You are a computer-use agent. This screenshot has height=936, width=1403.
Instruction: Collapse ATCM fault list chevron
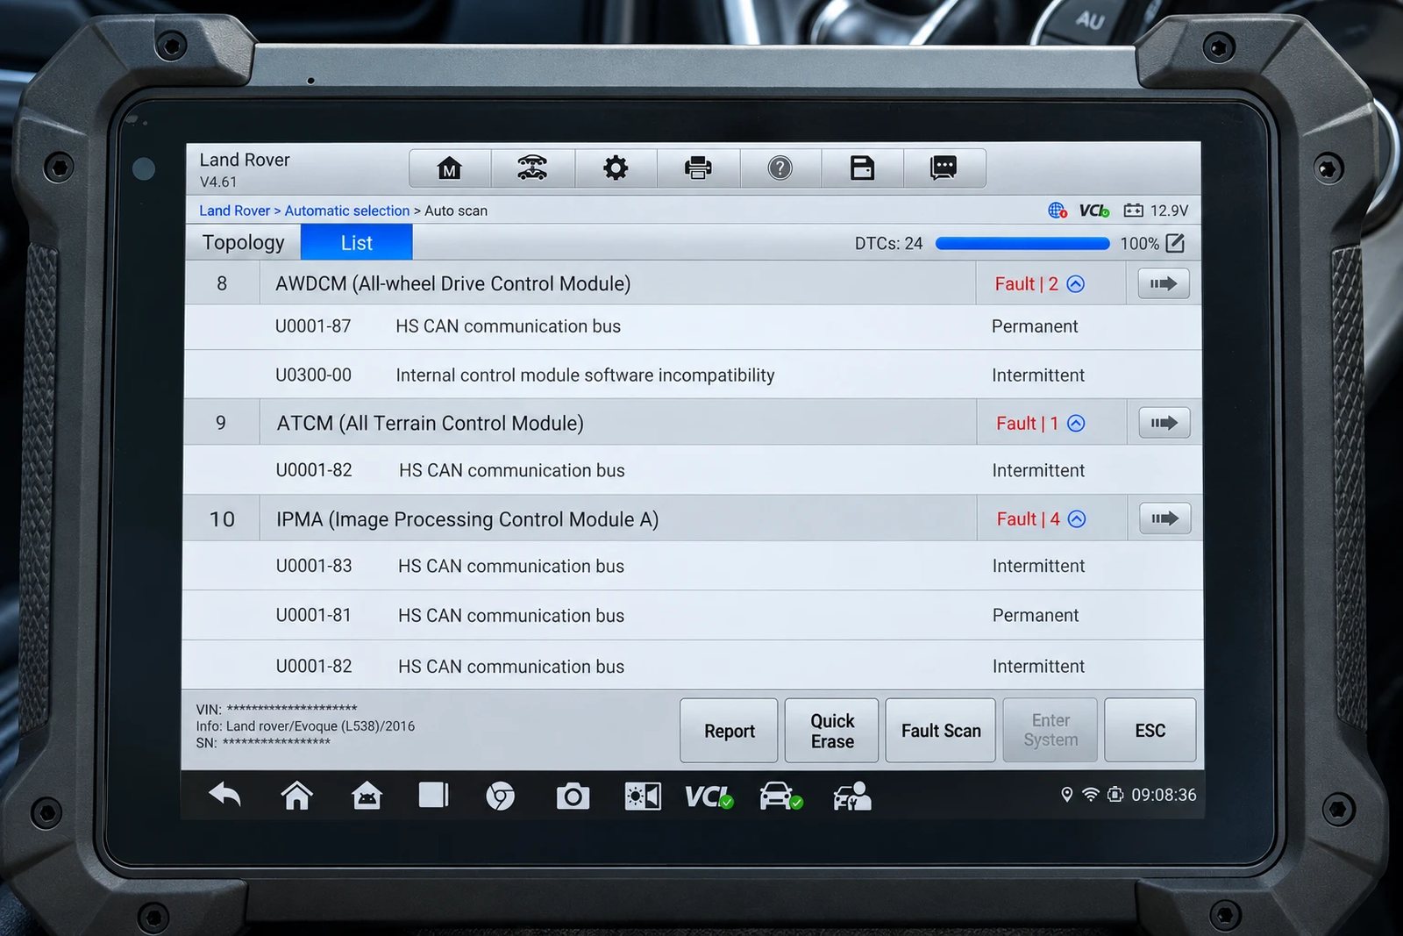tap(1076, 424)
